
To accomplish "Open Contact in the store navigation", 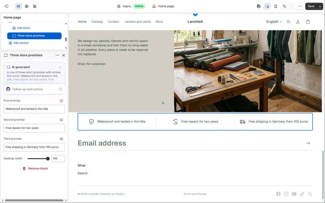I will [113, 22].
